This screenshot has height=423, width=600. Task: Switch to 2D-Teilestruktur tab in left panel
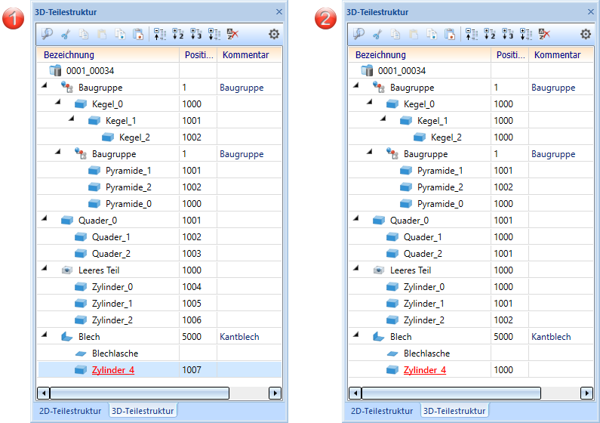point(70,411)
